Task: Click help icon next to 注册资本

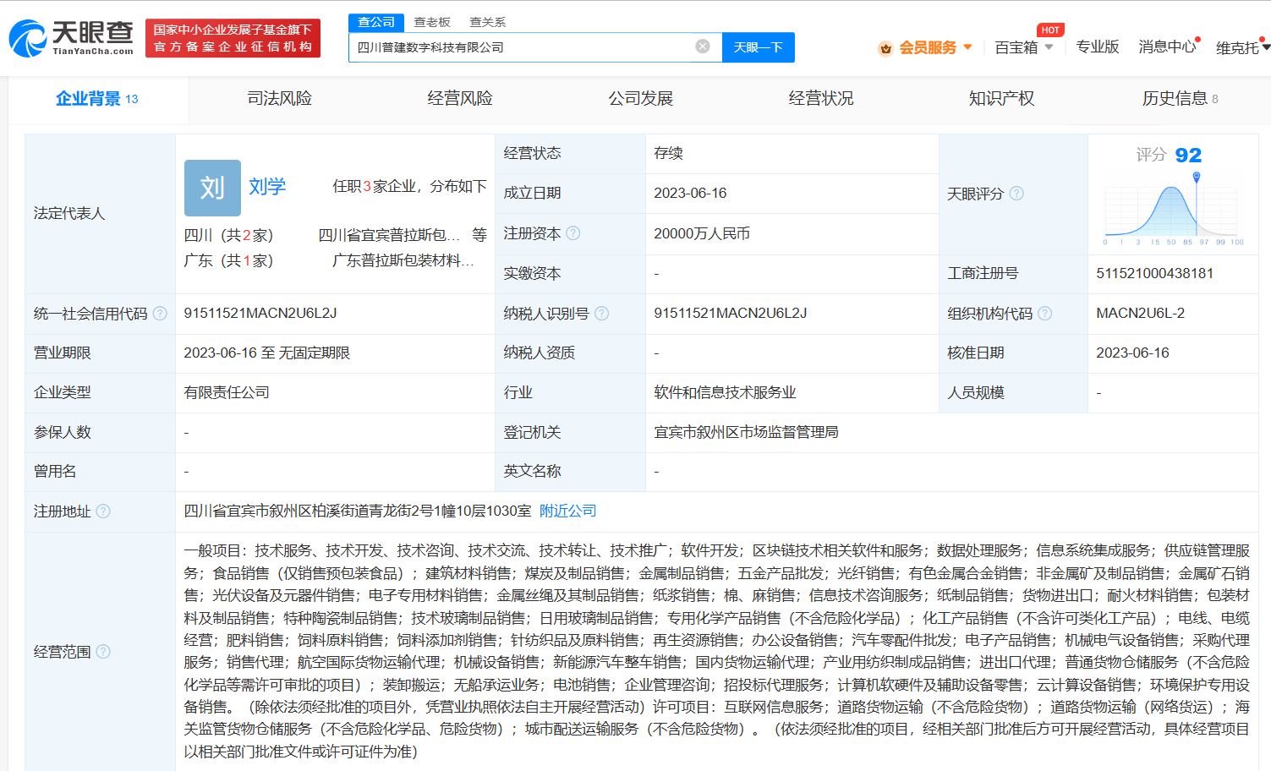Action: (x=573, y=233)
